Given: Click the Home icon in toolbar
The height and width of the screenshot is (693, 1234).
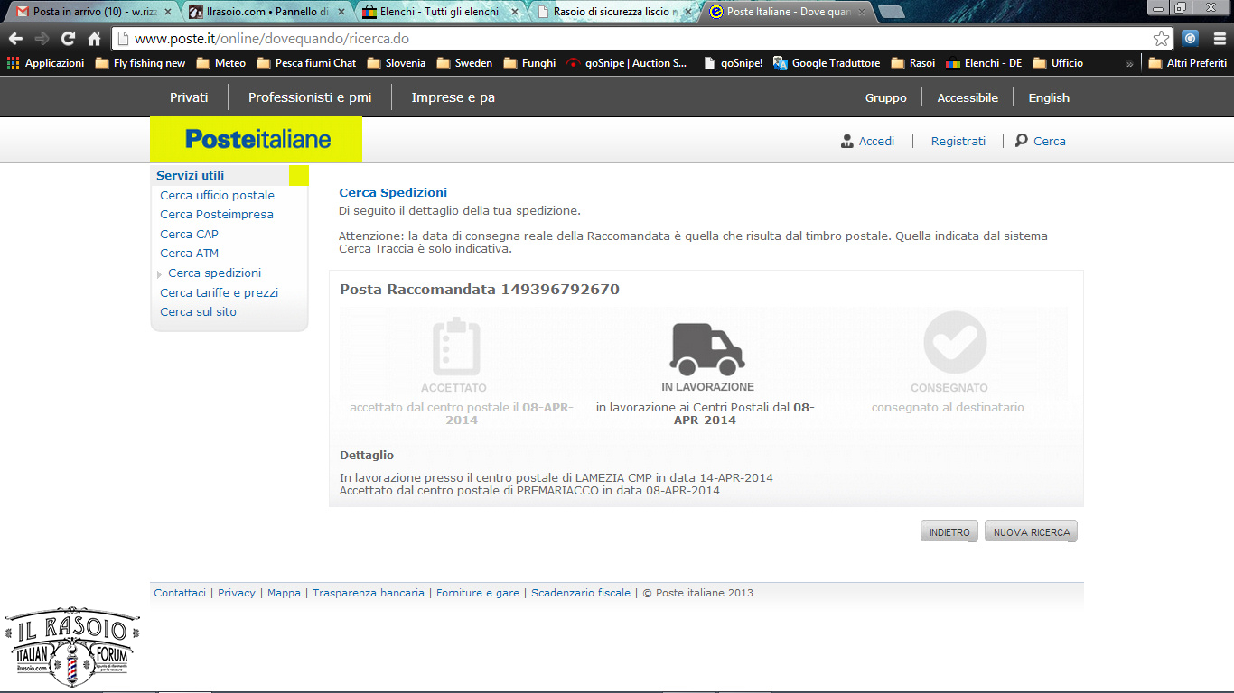Looking at the screenshot, I should pyautogui.click(x=94, y=39).
